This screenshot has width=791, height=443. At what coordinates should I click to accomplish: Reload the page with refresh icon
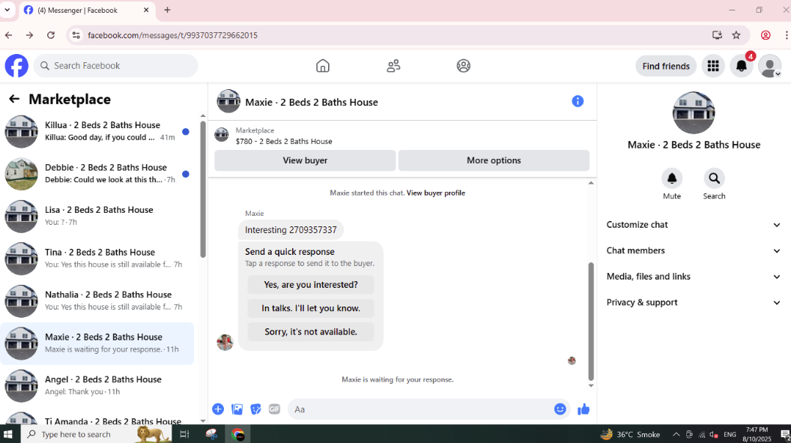(x=51, y=34)
